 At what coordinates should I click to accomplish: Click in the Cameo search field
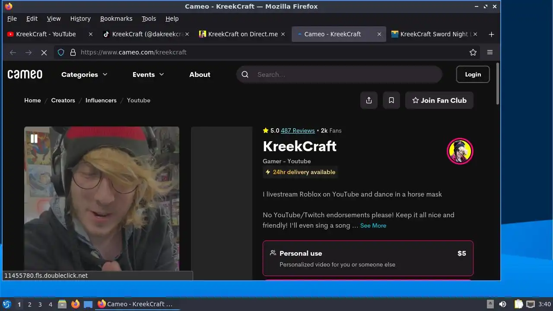tap(339, 74)
